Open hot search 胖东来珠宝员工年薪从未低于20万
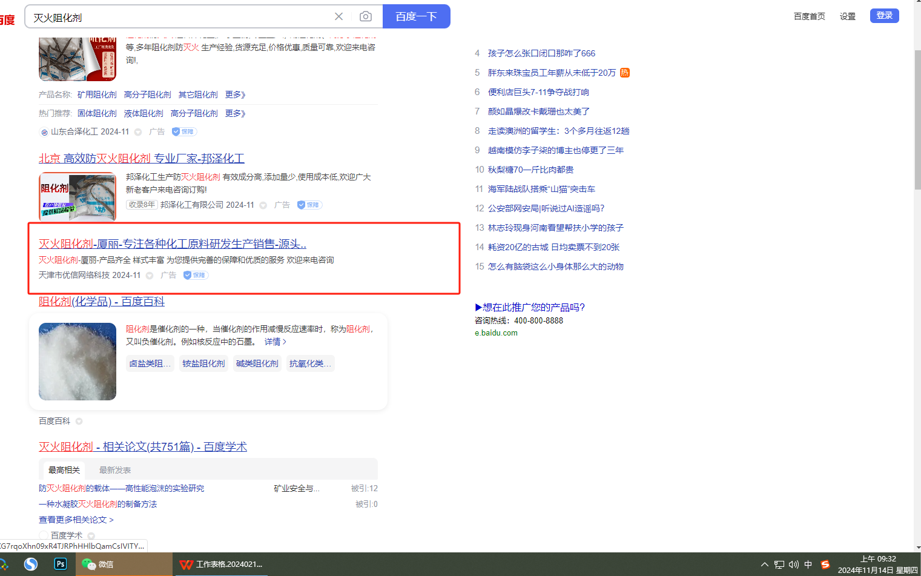 552,73
